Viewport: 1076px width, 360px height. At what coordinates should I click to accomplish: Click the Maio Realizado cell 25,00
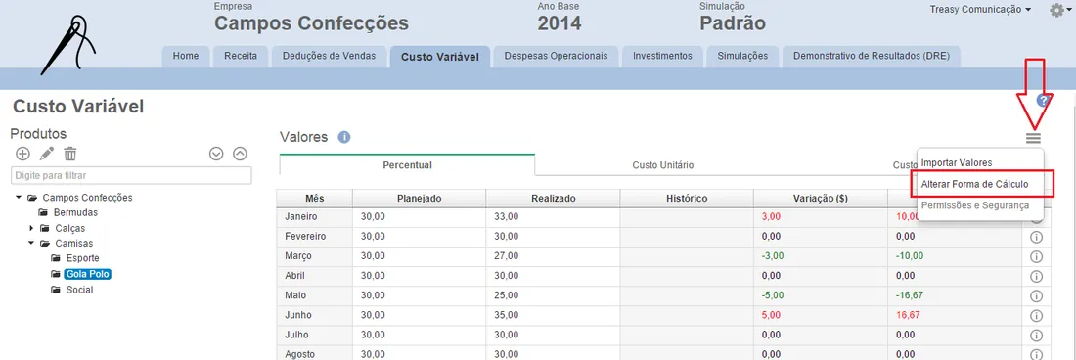(553, 296)
